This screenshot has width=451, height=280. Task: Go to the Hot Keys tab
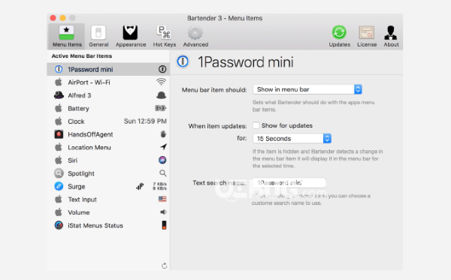point(164,37)
